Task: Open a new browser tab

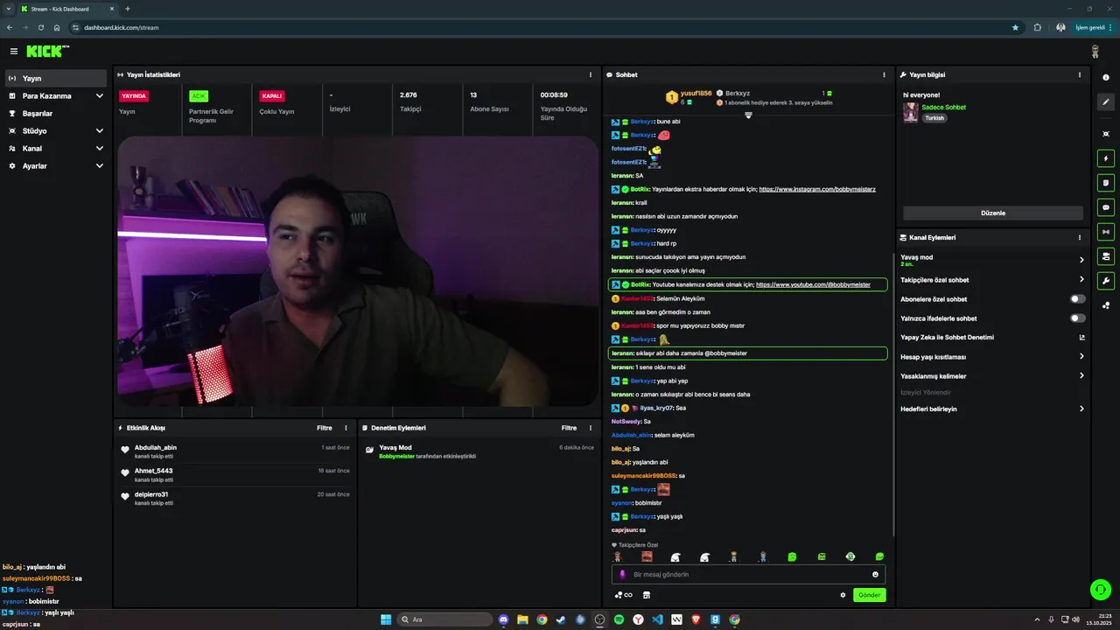Action: 128,9
